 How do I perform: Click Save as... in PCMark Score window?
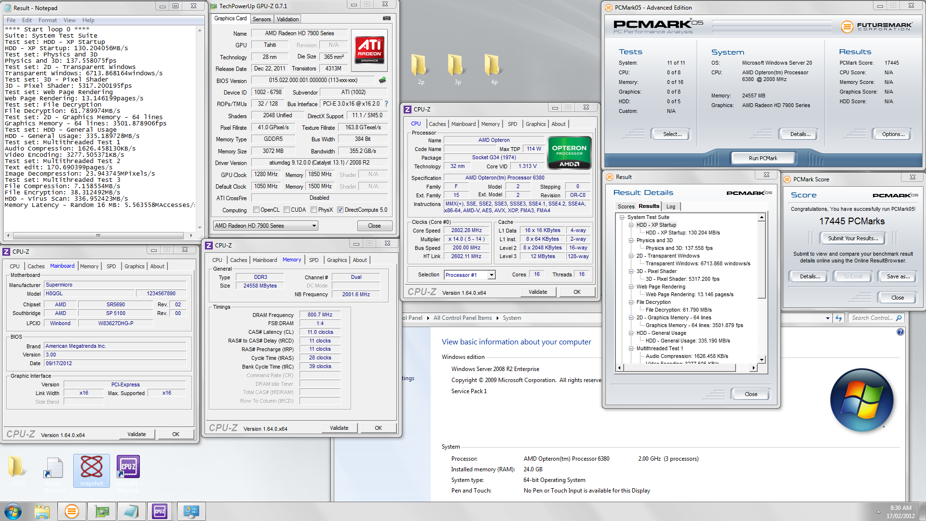tap(898, 276)
